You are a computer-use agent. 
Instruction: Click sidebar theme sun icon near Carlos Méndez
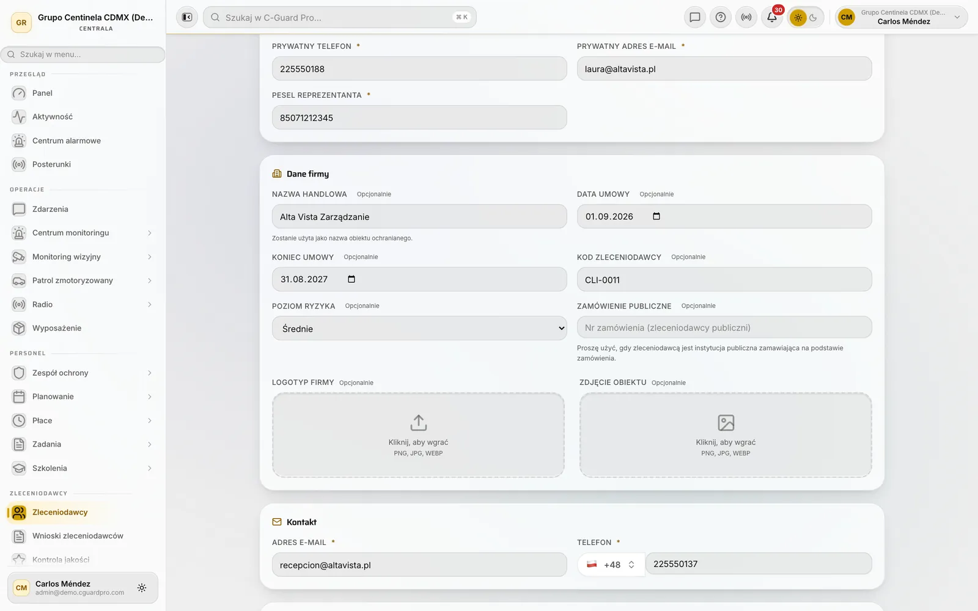coord(142,588)
